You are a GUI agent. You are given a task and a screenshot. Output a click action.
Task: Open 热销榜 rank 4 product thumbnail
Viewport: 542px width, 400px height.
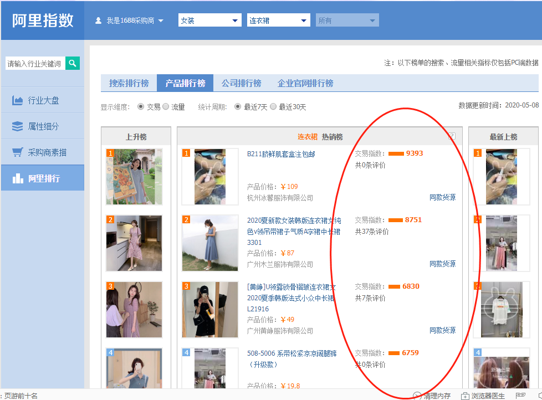coord(210,368)
